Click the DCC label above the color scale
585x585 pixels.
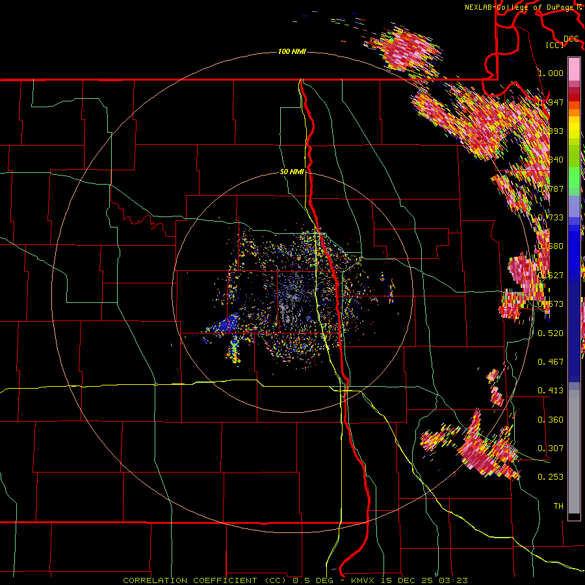click(x=571, y=39)
